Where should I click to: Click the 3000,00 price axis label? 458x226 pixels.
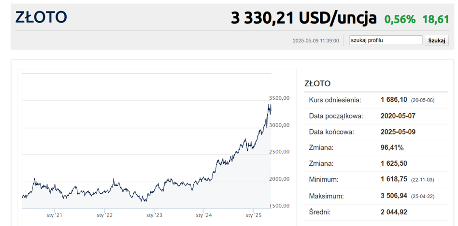279,125
